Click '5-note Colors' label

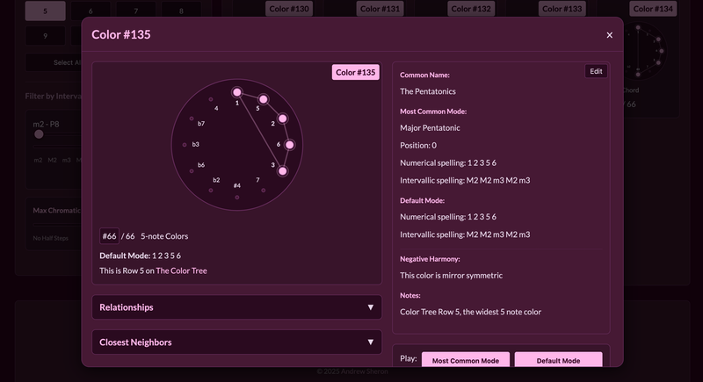point(164,236)
